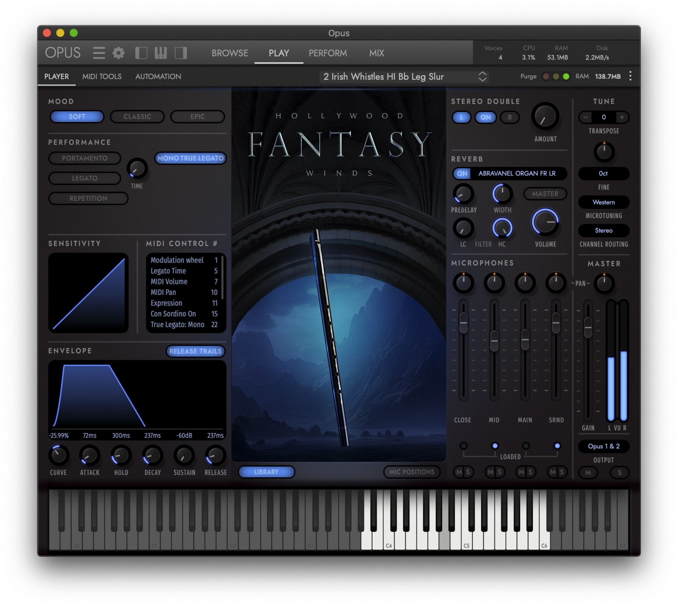This screenshot has width=678, height=606.
Task: Mute the master output with M
Action: [x=588, y=473]
